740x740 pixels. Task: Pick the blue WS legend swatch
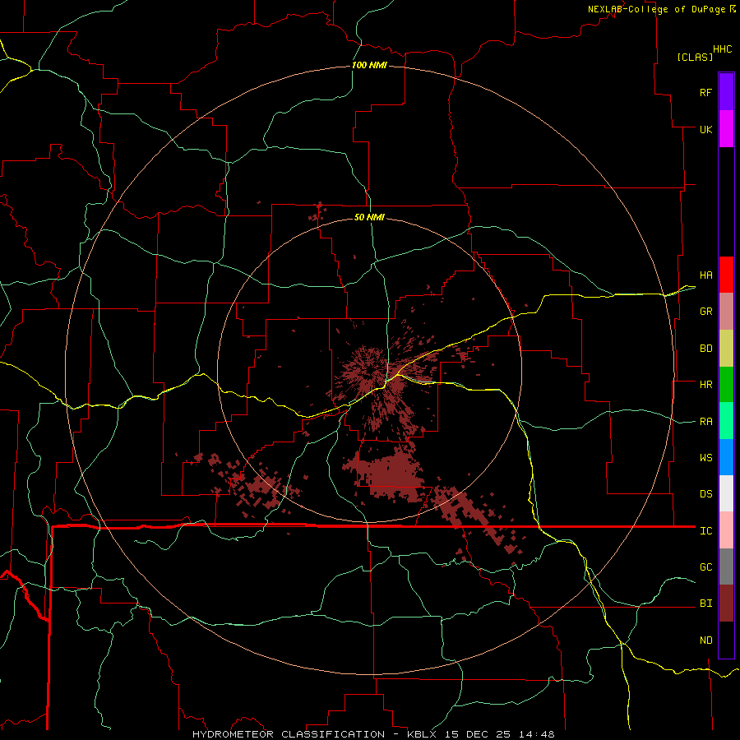coord(726,457)
